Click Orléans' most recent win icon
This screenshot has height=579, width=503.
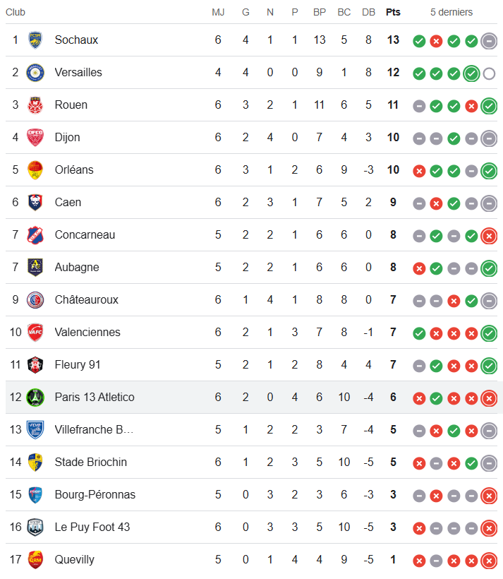(x=489, y=171)
